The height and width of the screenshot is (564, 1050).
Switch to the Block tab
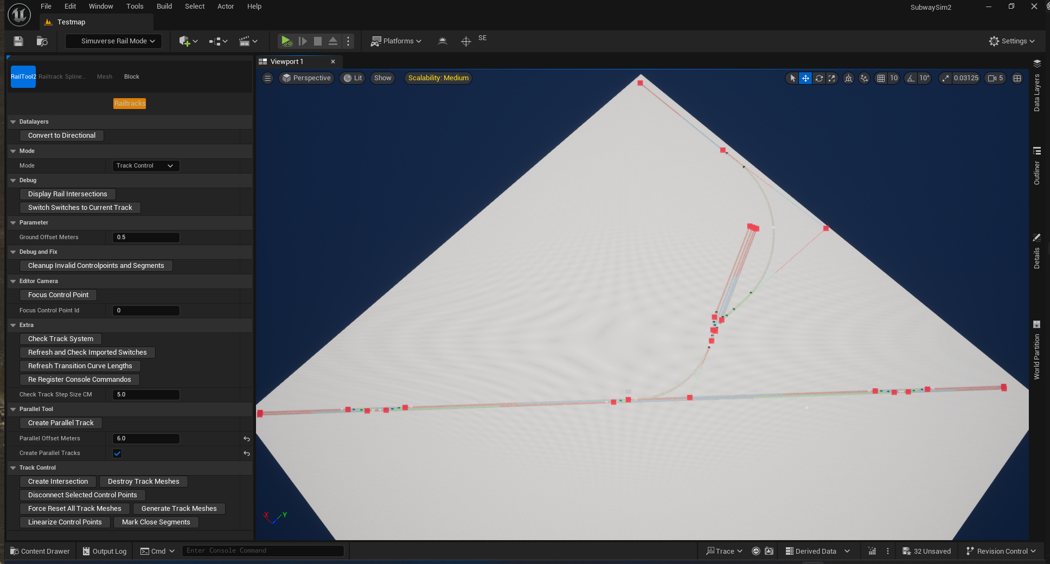click(x=131, y=77)
